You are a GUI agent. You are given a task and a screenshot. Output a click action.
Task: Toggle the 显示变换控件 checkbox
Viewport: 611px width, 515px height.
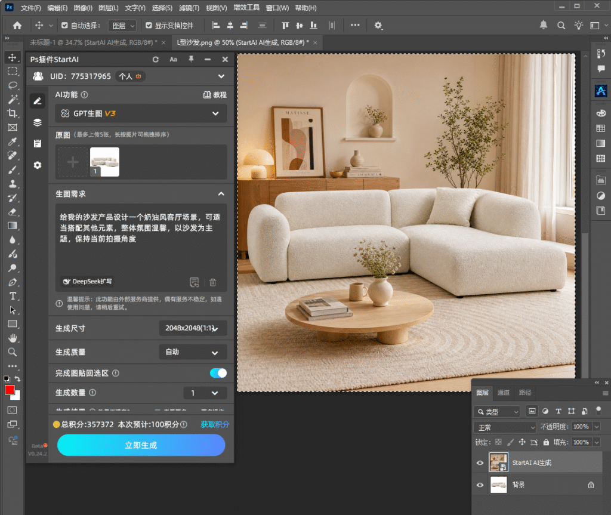pos(149,25)
